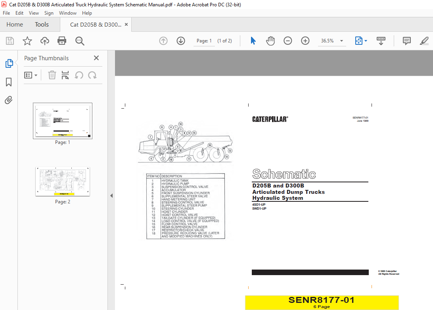Go to next page arrow
This screenshot has width=433, height=310.
pos(181,41)
